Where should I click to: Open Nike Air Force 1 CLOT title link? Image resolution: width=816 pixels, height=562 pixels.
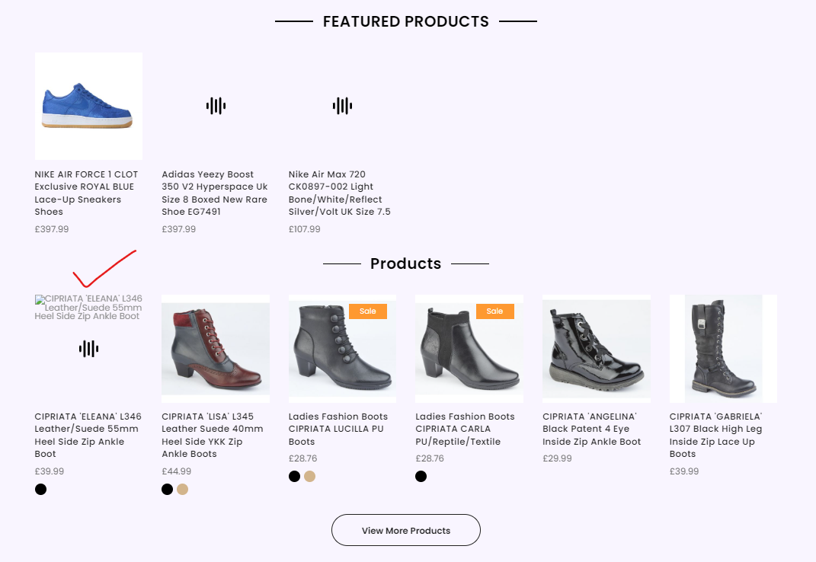[x=87, y=193]
